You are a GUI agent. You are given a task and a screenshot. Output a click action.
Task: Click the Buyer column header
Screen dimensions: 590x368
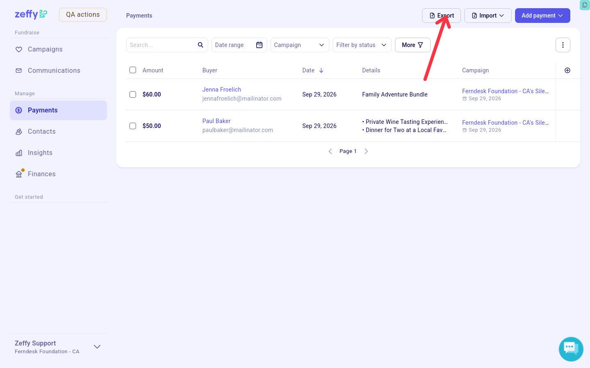coord(210,70)
